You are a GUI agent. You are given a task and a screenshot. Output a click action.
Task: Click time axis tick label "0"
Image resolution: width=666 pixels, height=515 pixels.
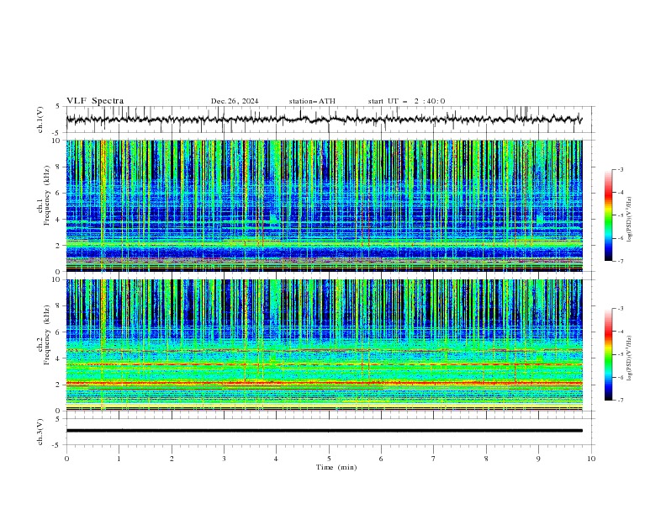(x=66, y=459)
